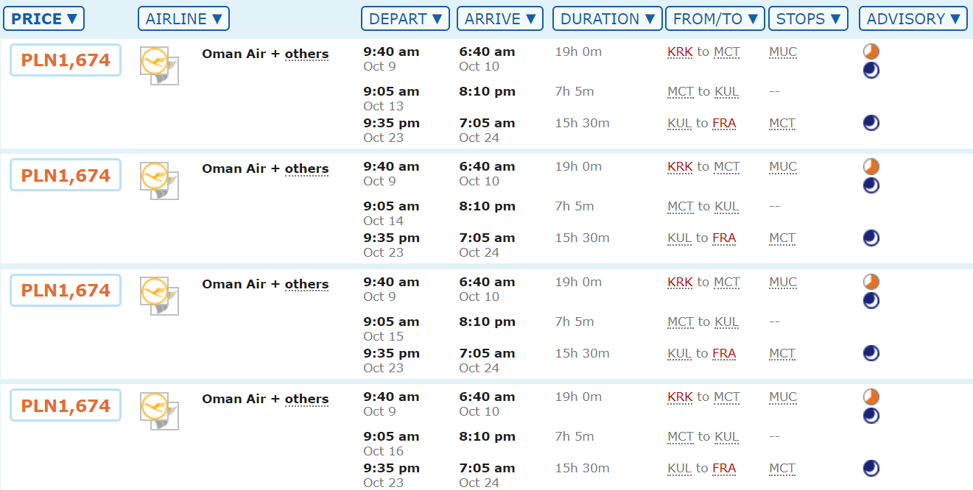Screen dimensions: 973x490
Task: Click the KRK airport code in second result
Action: 680,167
